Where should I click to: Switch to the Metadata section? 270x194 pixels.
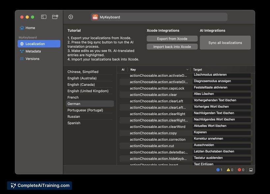coord(33,51)
